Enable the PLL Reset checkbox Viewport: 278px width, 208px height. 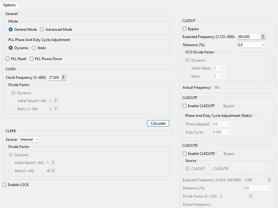[8, 59]
